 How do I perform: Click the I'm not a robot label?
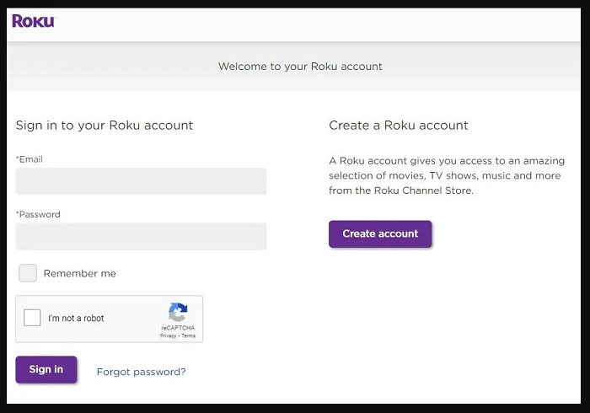(x=76, y=319)
